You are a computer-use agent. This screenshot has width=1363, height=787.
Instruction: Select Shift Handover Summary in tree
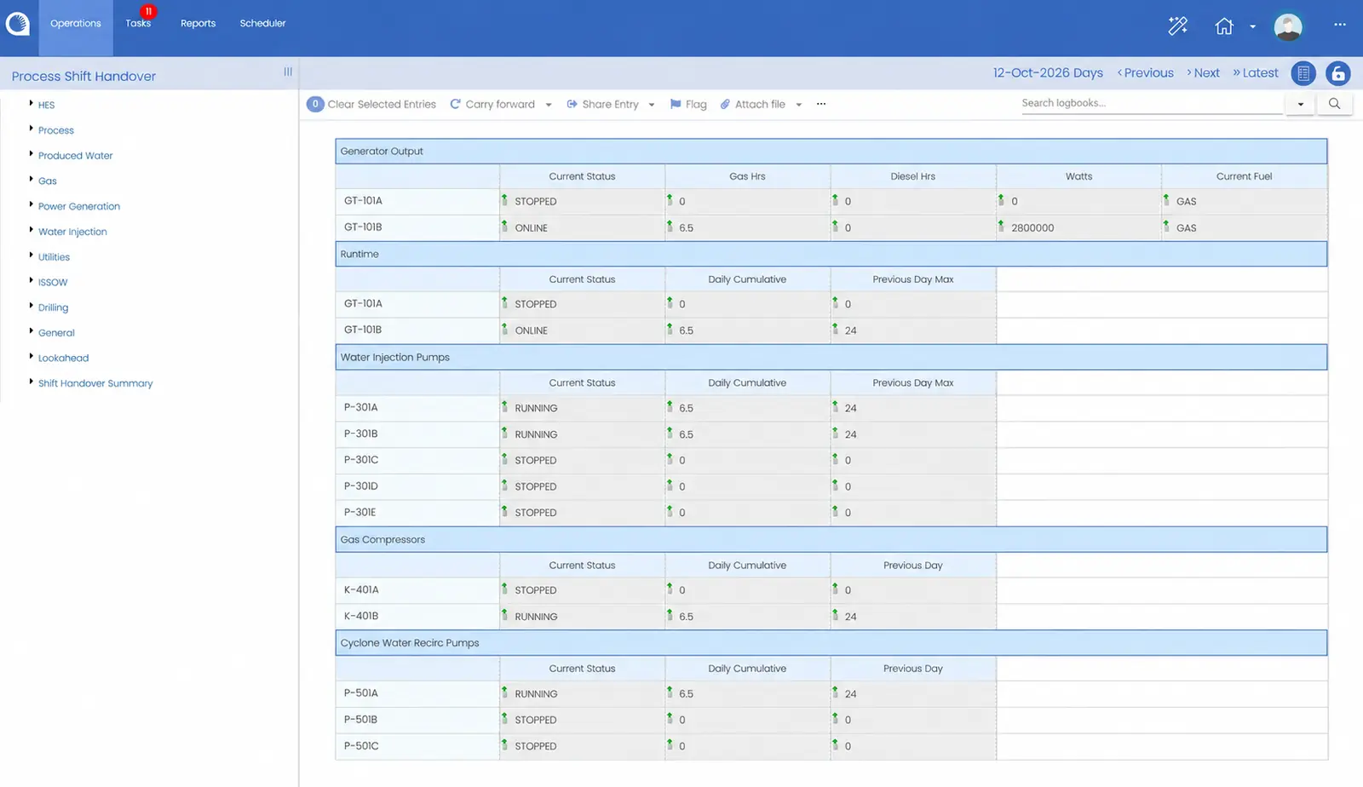click(x=95, y=383)
